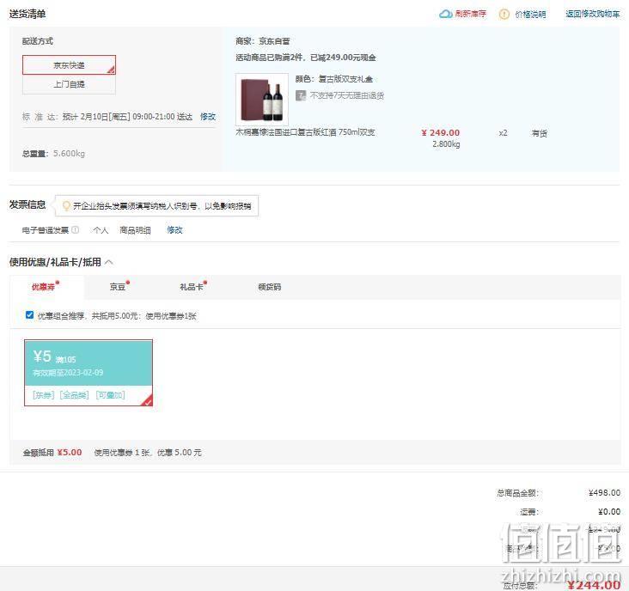Click the 金额抵用 ¥5.00 amount
629x591 pixels.
click(70, 453)
